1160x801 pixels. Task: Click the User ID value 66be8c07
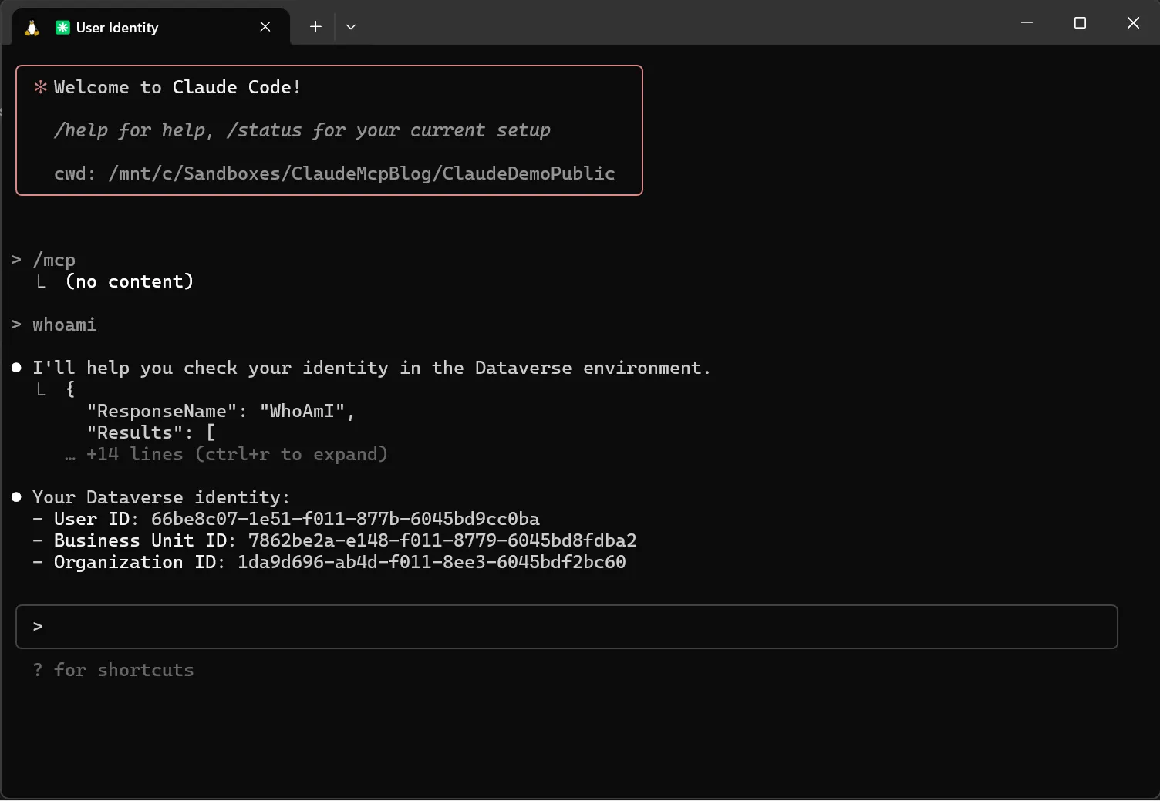point(346,519)
